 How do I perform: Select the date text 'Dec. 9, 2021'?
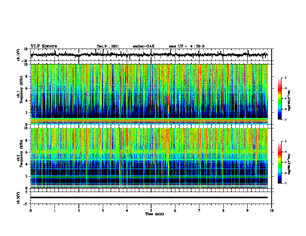[108, 46]
